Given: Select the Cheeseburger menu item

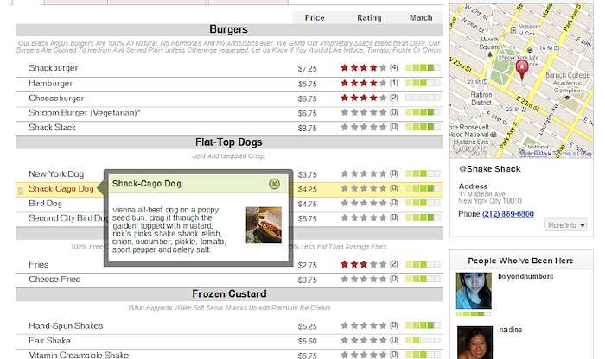Looking at the screenshot, I should 56,98.
